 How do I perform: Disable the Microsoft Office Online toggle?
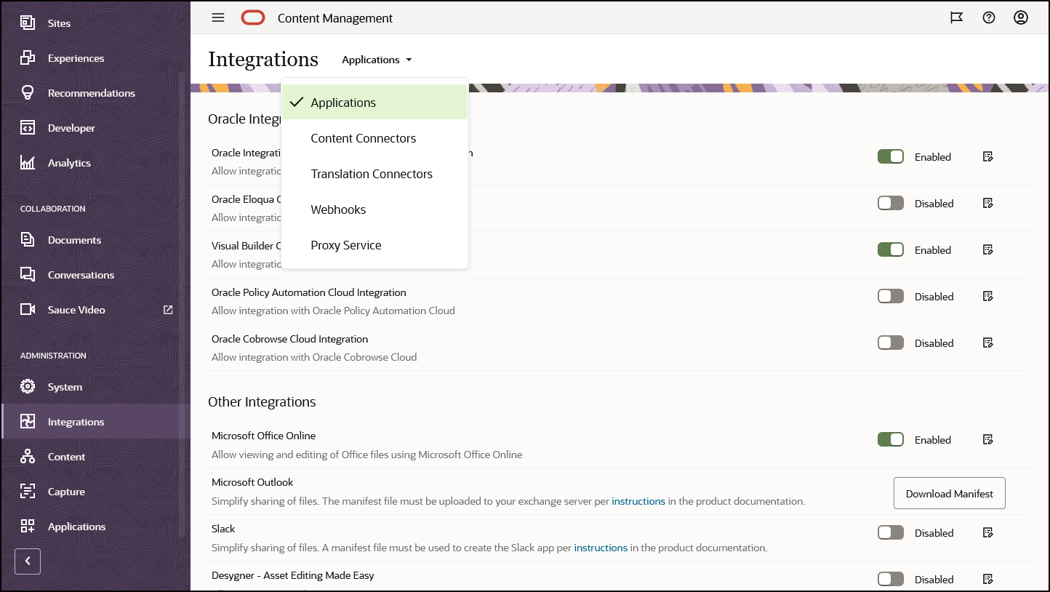click(x=890, y=439)
